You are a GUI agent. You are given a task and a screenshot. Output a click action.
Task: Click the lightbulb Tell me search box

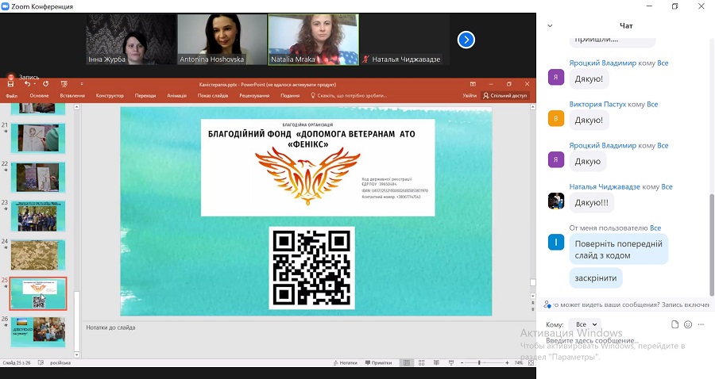pos(349,96)
